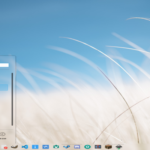Open the green gear icon in the dock
The height and width of the screenshot is (150, 150).
pos(56,147)
